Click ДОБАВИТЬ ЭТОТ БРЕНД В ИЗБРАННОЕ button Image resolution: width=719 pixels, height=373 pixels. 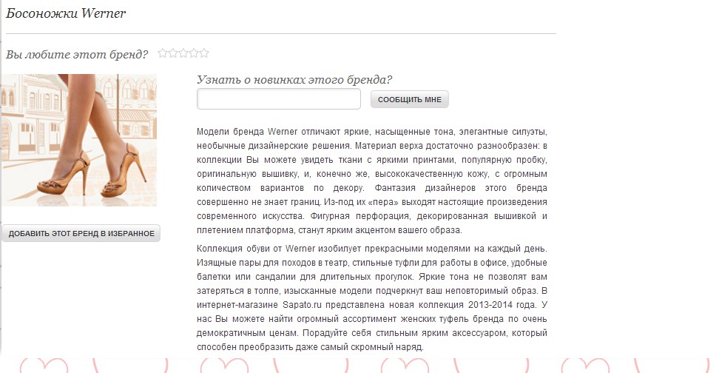point(81,233)
